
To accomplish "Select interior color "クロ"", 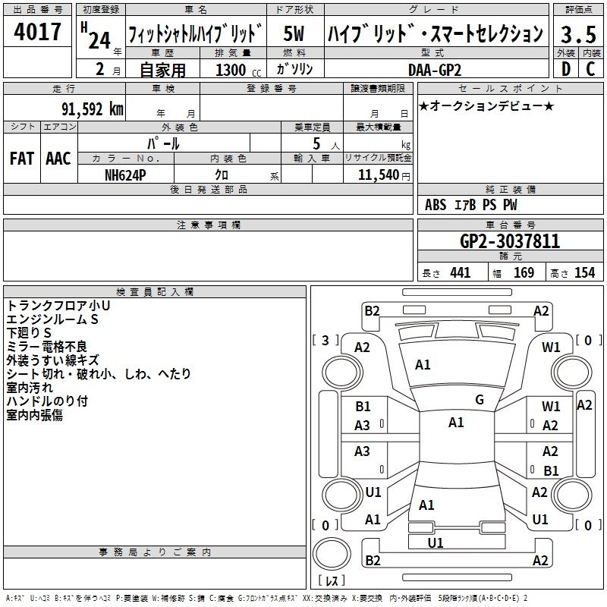I will click(x=222, y=175).
